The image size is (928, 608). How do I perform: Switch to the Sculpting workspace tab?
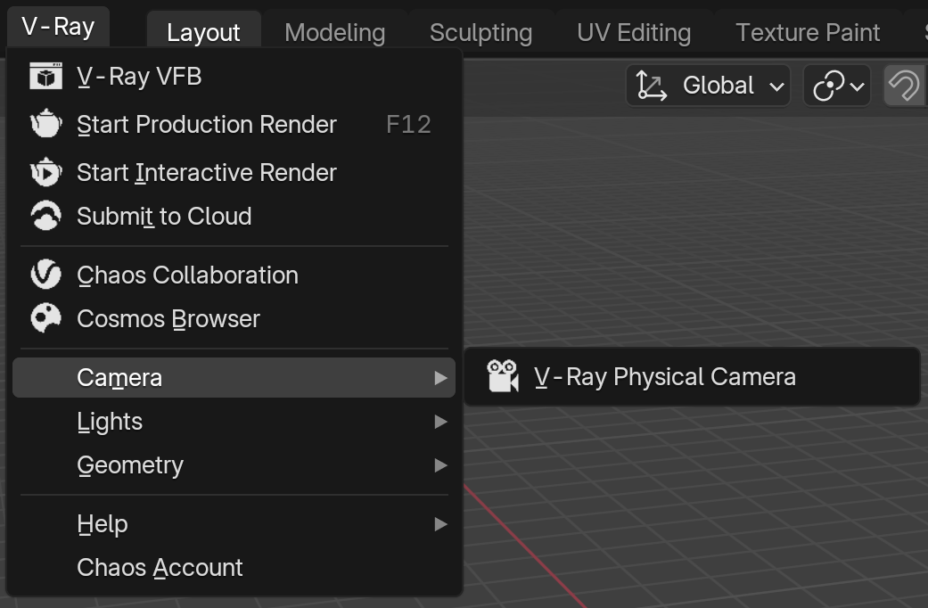point(481,33)
